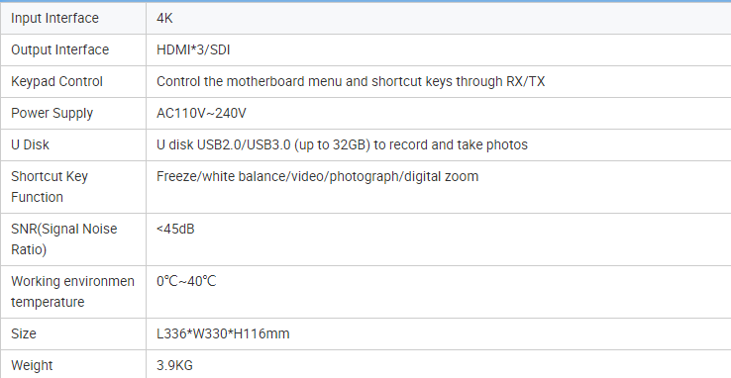Click the U Disk row label
The height and width of the screenshot is (378, 731).
[x=30, y=144]
